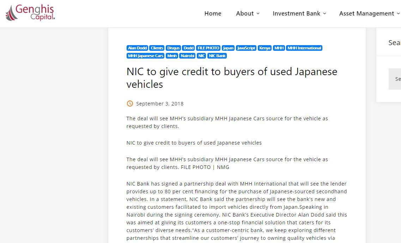Screen dimensions: 401x243
Task: Open the Asset Management menu
Action: coord(366,13)
